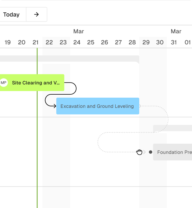Click the dark dot before Foundation Pre
Viewport: 192px width, 208px height.
tap(151, 152)
